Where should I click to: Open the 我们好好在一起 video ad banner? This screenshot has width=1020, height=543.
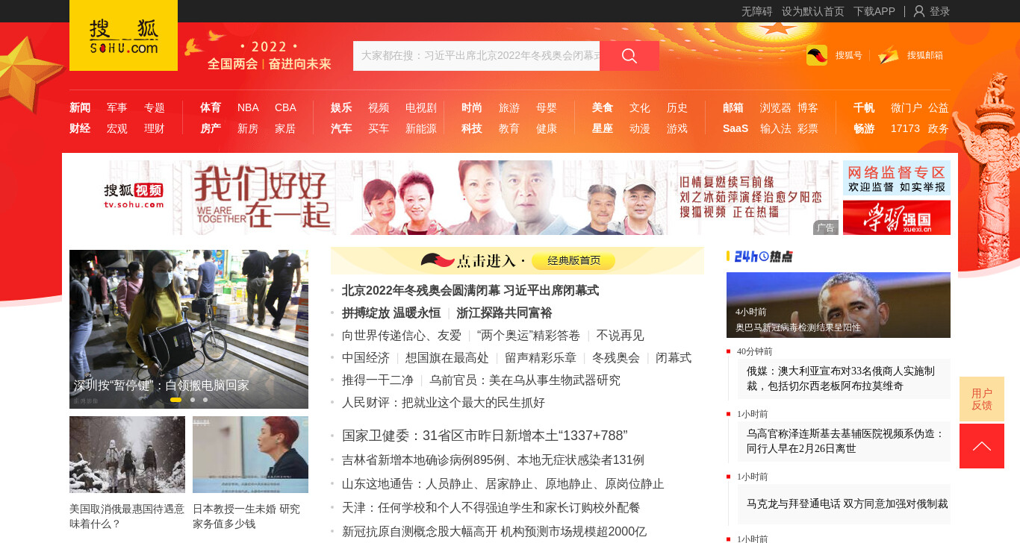click(454, 198)
